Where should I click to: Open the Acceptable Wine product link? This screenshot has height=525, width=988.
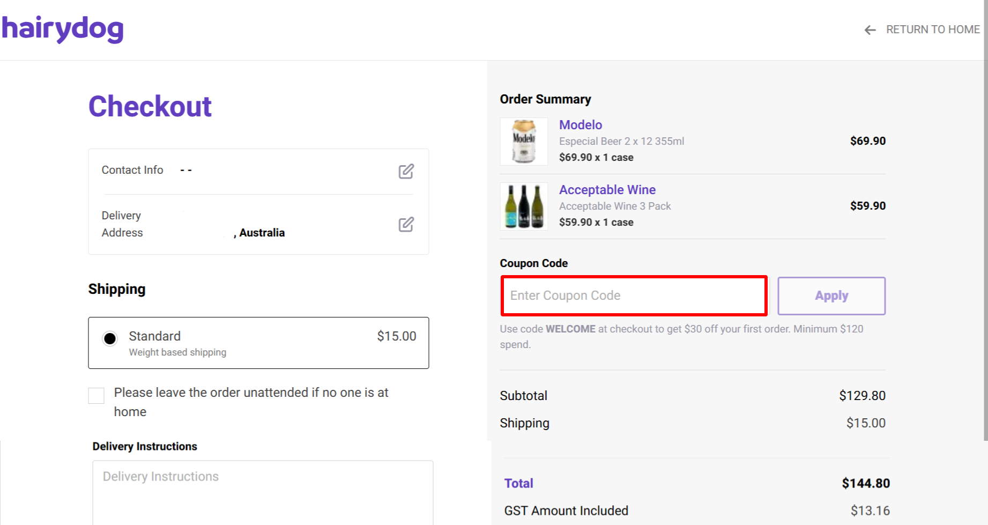click(x=607, y=190)
